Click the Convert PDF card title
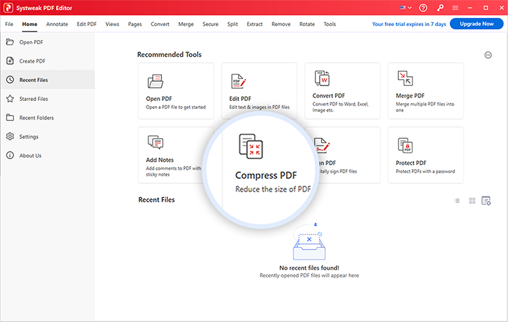 (328, 96)
